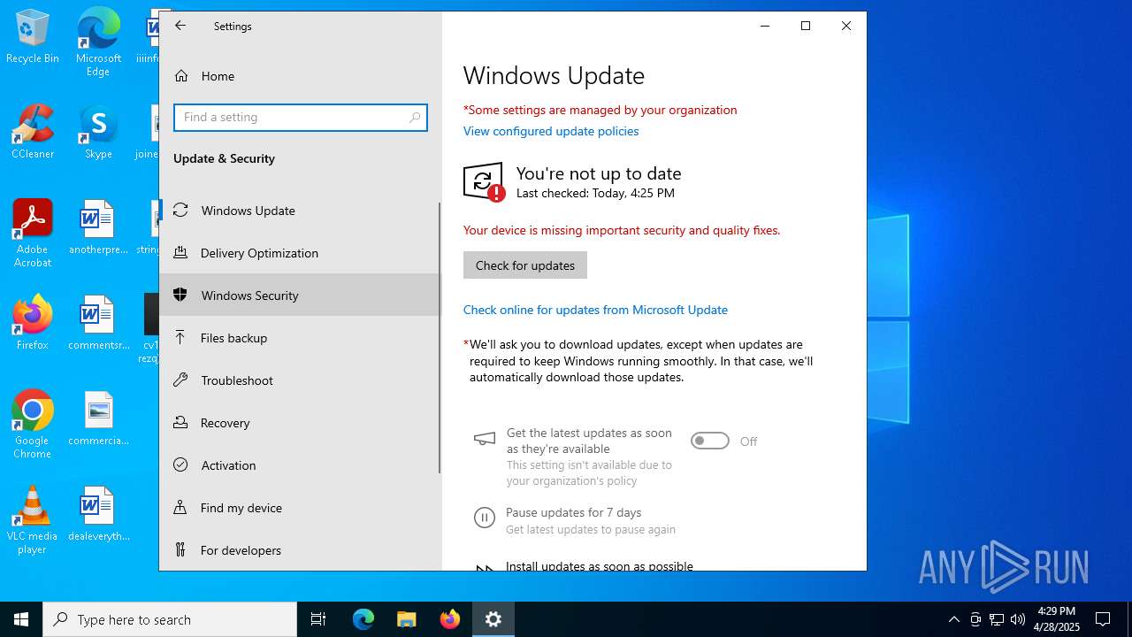Open Activation settings
This screenshot has width=1132, height=637.
click(300, 465)
